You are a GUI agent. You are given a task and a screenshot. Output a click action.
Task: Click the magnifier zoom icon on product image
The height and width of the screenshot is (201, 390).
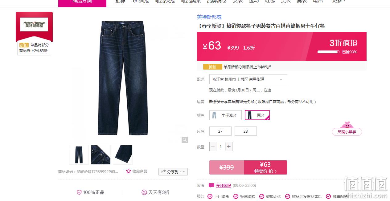click(x=185, y=140)
